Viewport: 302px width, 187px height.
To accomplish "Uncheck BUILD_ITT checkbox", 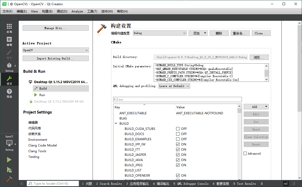I will [x=178, y=150].
